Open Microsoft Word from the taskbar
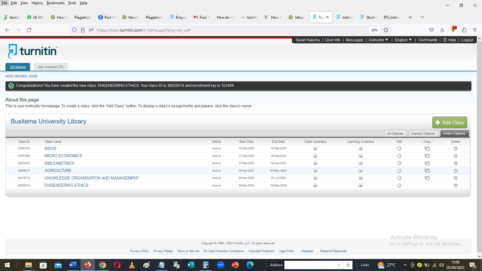Viewport: 482px width, 271px height. [73, 265]
